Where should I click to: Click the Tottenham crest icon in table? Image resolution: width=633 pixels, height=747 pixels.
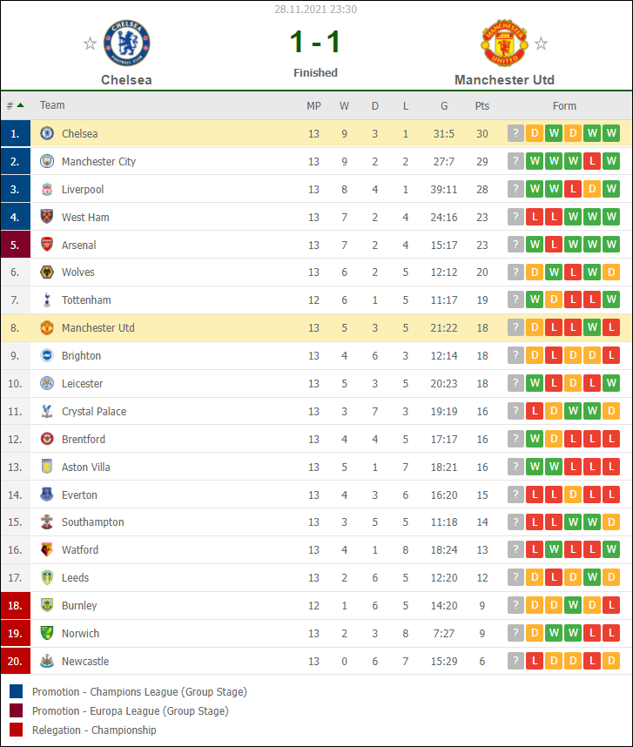[x=47, y=299]
